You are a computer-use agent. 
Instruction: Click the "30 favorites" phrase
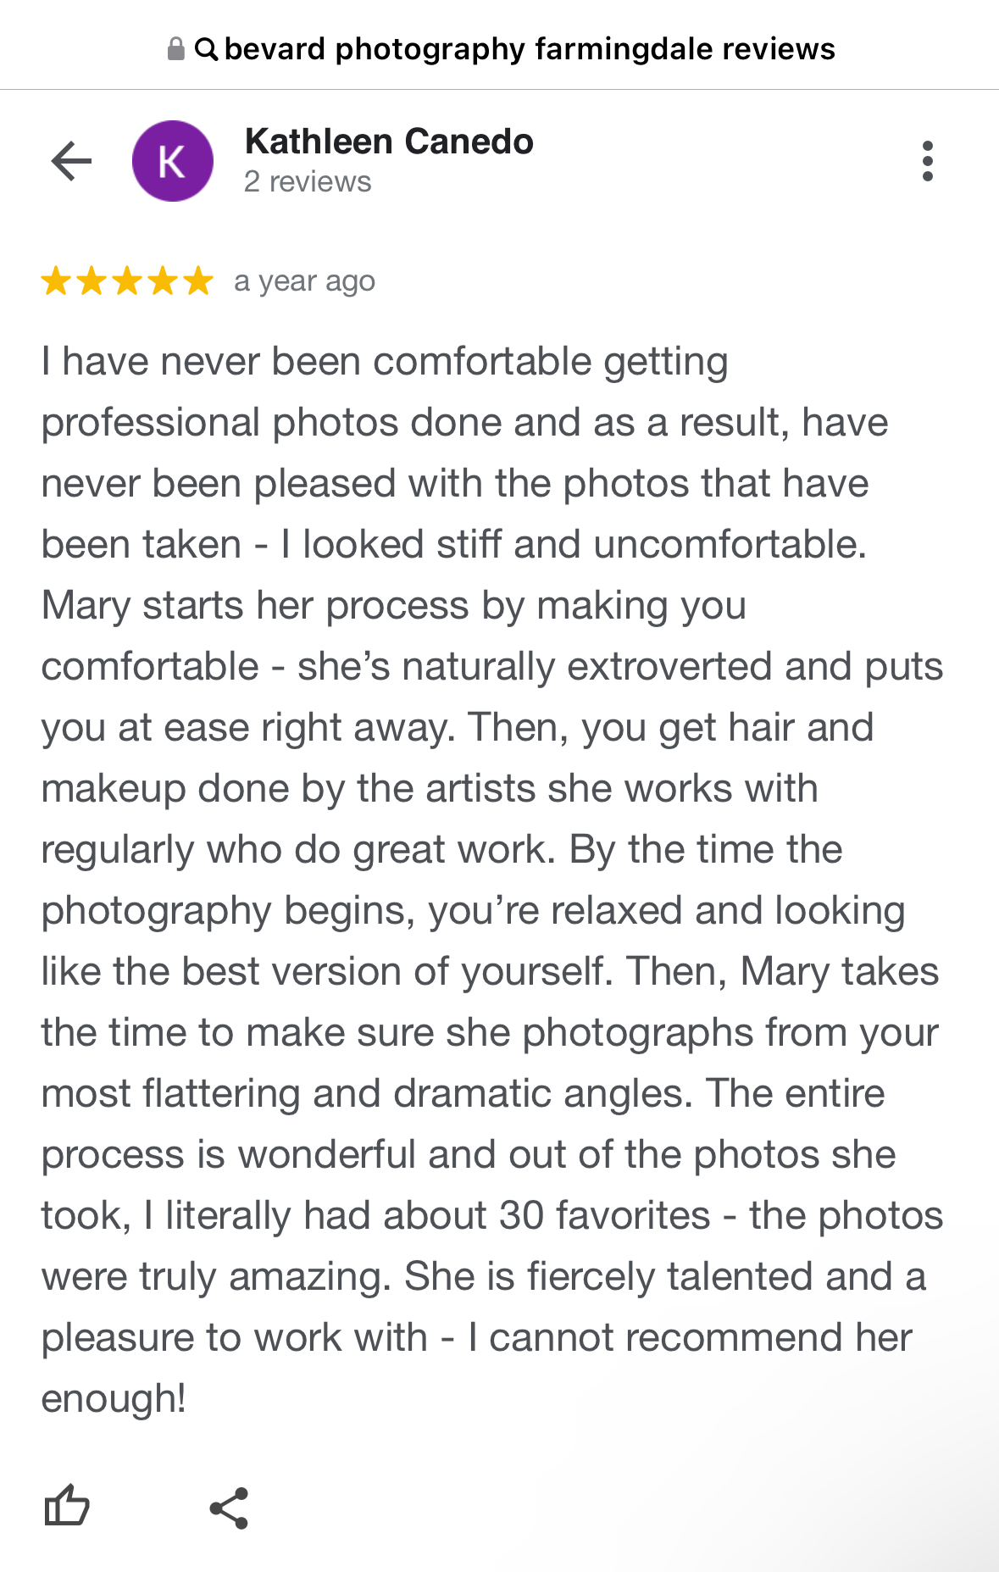pos(604,1215)
